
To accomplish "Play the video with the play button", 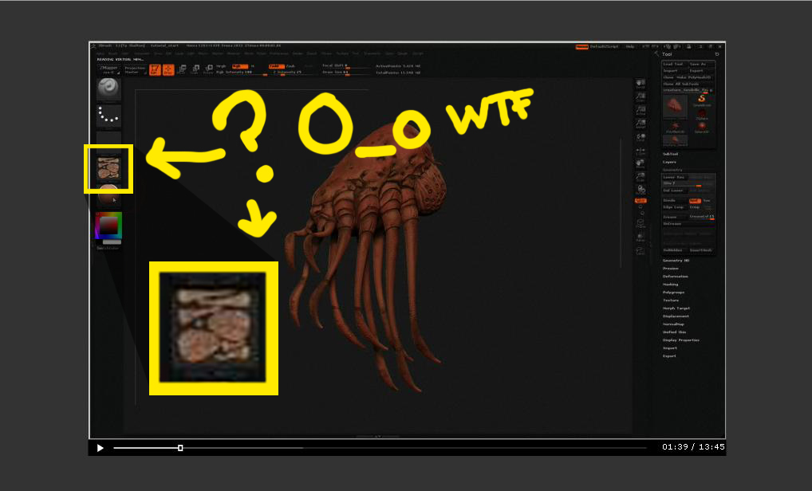I will pyautogui.click(x=101, y=447).
